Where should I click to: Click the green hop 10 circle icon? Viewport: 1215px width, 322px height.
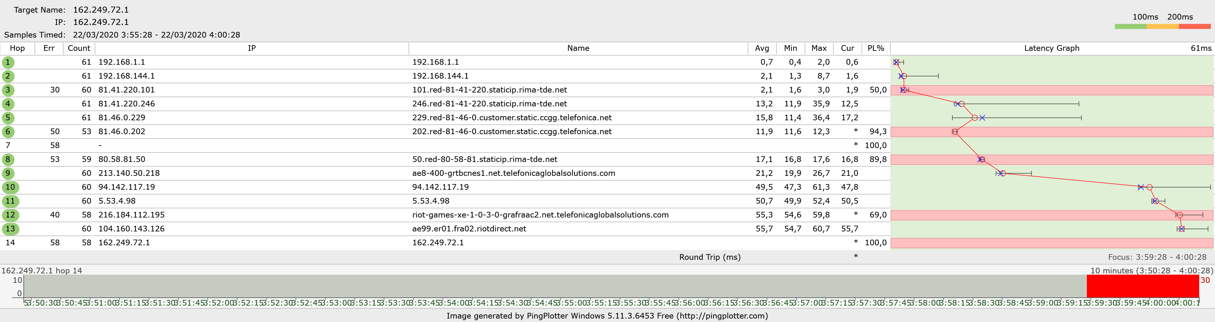tap(10, 188)
